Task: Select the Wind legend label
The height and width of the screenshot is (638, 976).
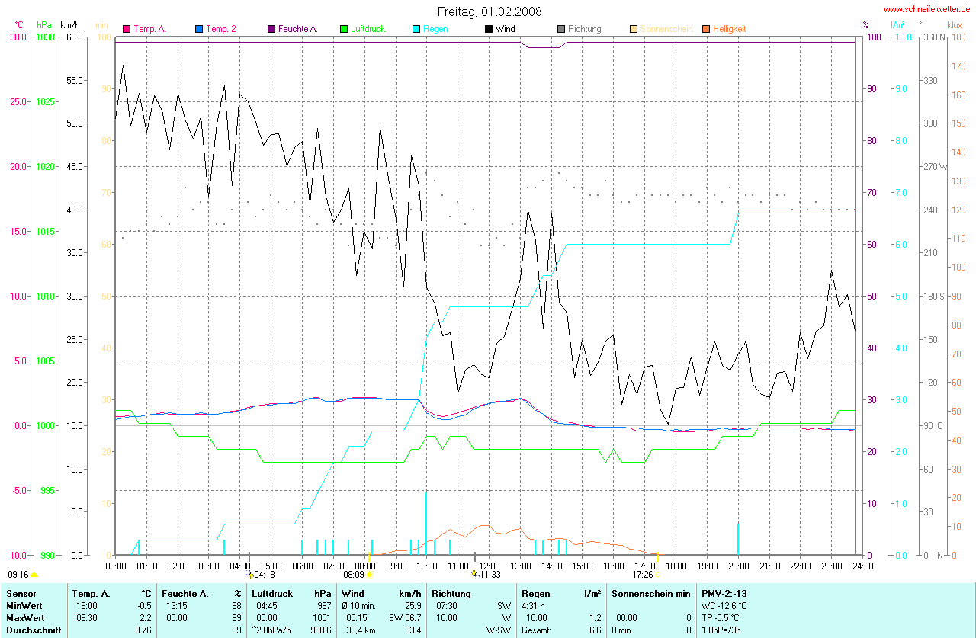Action: [505, 29]
